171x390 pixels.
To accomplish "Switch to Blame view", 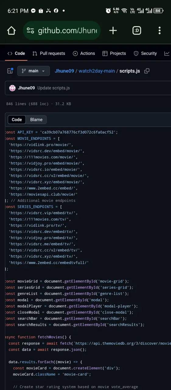I will [x=36, y=119].
